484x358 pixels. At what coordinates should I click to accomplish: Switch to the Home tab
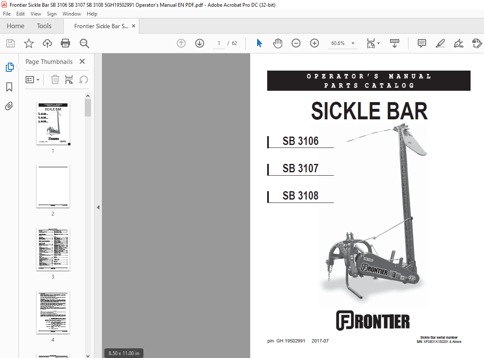click(x=16, y=26)
